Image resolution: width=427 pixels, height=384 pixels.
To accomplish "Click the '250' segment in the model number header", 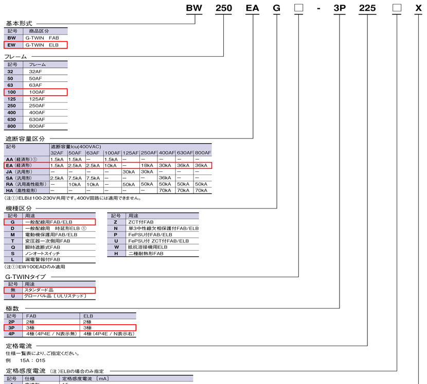I will coord(224,8).
